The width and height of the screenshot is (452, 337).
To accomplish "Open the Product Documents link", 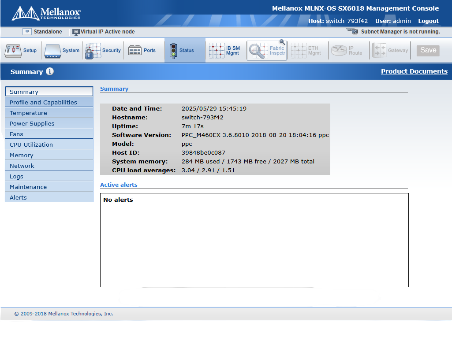I will (x=414, y=71).
